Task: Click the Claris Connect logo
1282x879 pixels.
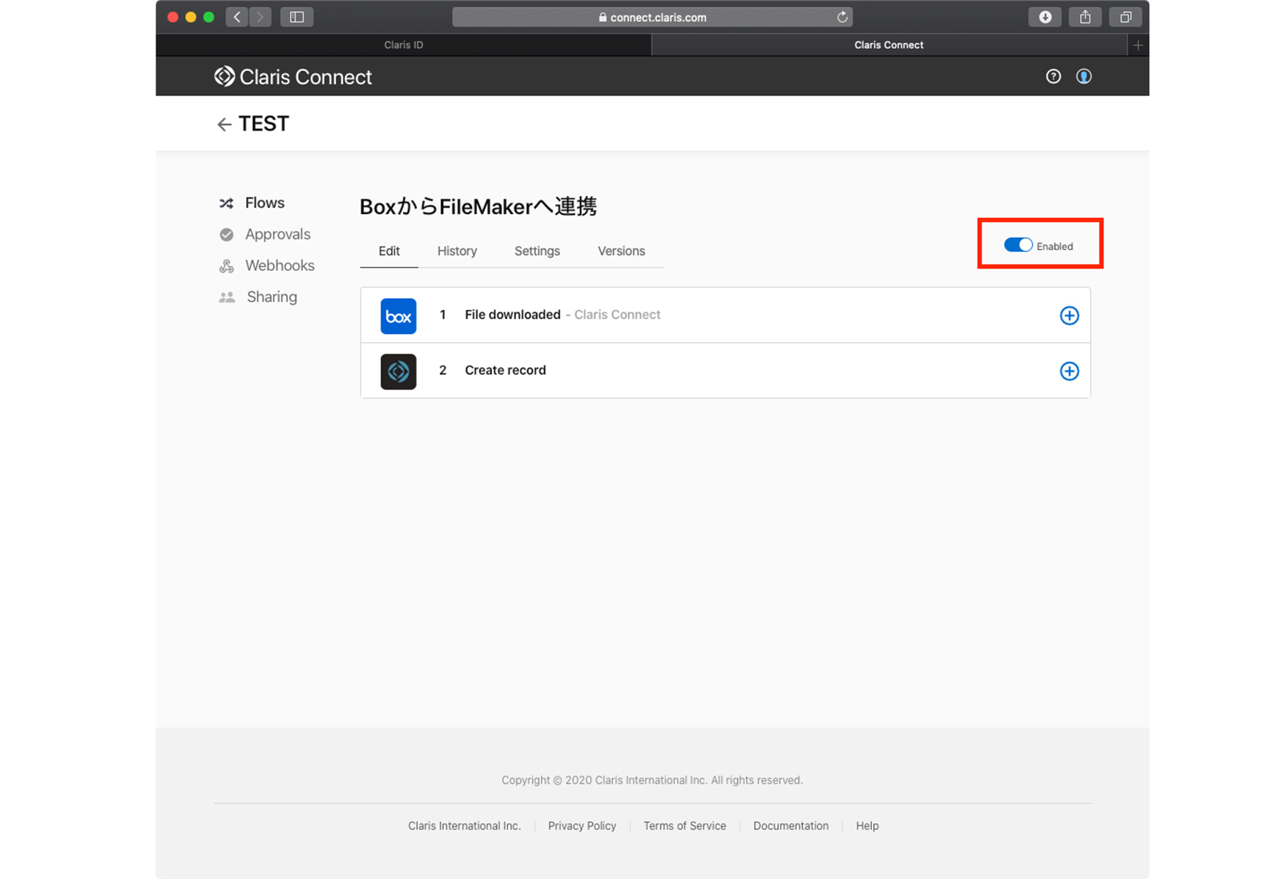Action: tap(293, 77)
